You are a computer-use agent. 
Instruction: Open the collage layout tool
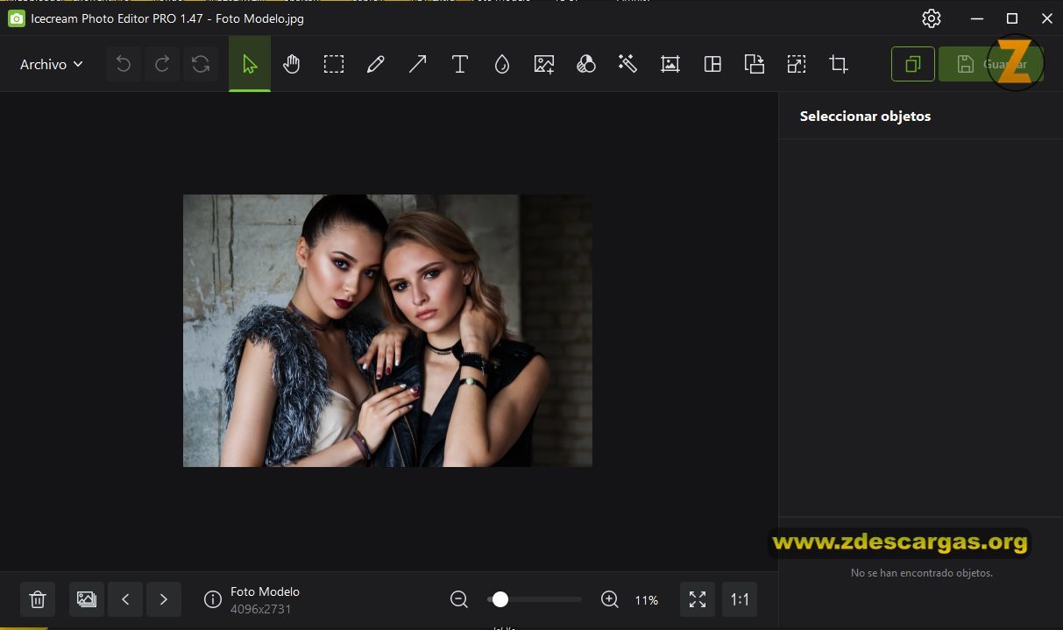point(712,64)
